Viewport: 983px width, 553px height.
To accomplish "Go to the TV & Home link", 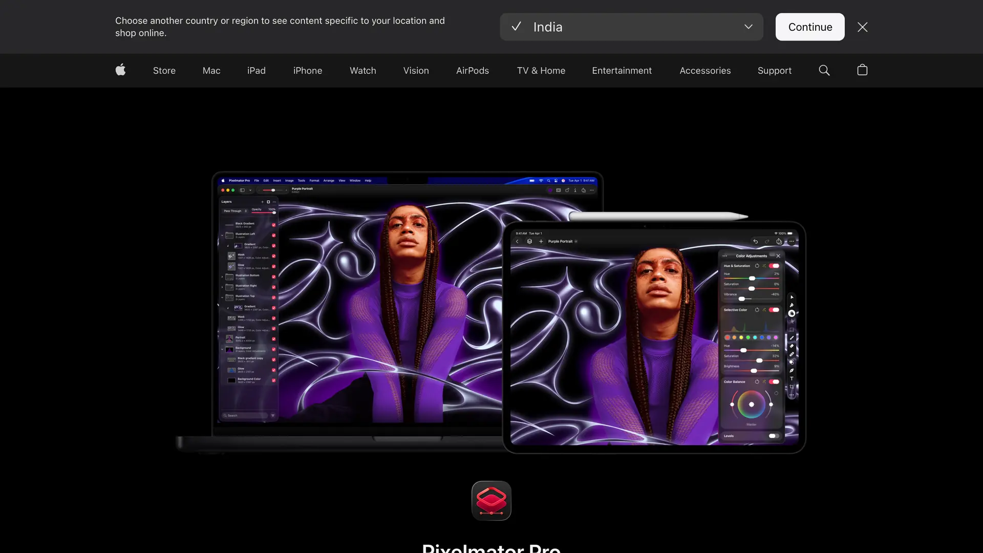I will click(541, 71).
